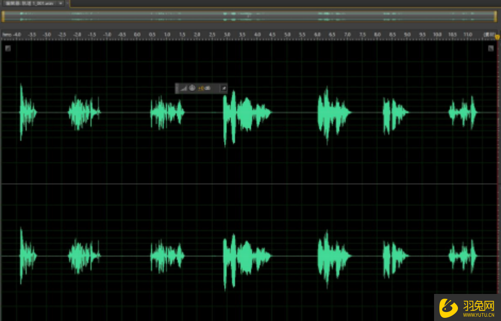Open the editor file tab dropdown arrow
The height and width of the screenshot is (321, 501).
point(61,3)
